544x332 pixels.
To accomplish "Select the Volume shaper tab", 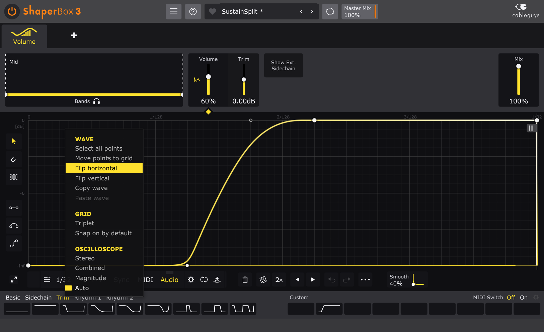I will [24, 36].
